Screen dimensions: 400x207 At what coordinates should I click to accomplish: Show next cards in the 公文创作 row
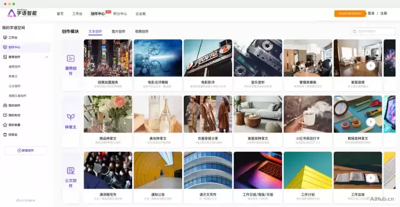click(x=371, y=178)
